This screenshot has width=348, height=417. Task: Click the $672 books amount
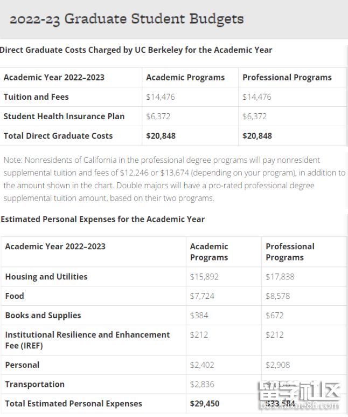coord(275,316)
